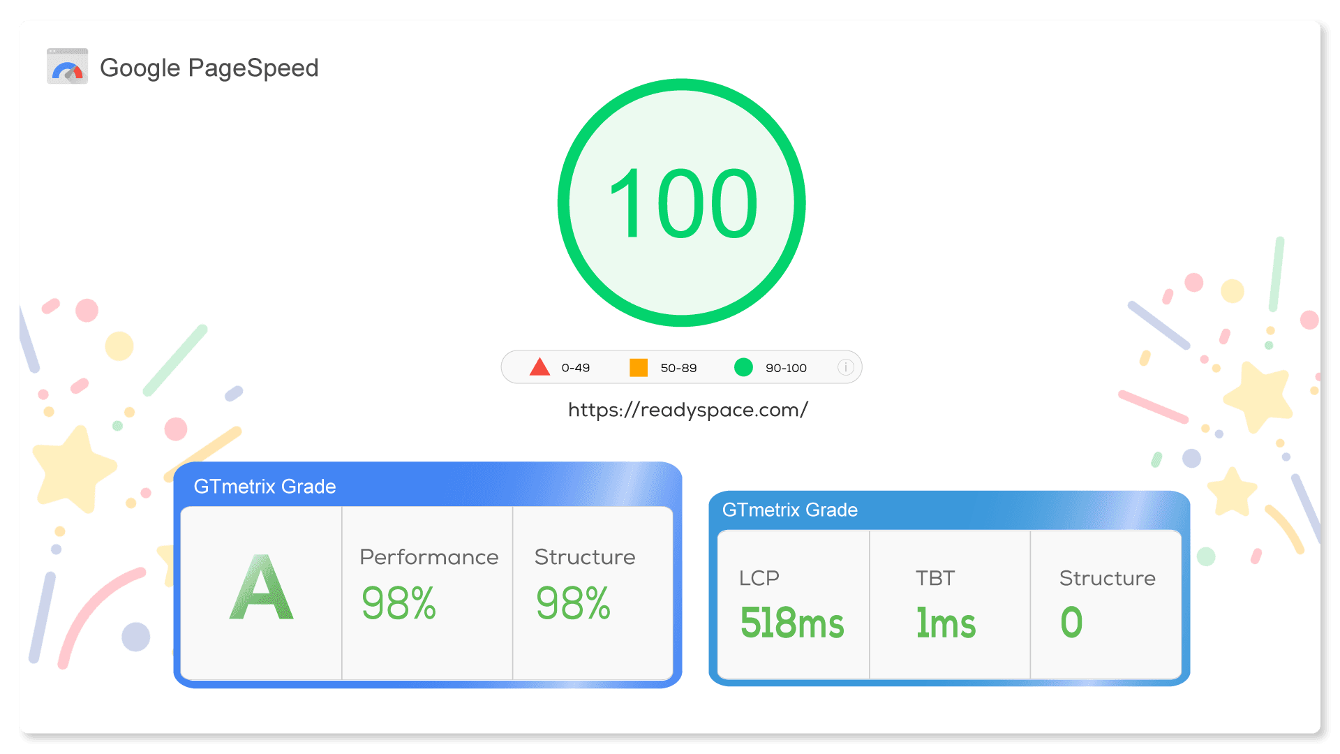The height and width of the screenshot is (754, 1340).
Task: Click the Structure 0 metric value
Action: point(1071,623)
